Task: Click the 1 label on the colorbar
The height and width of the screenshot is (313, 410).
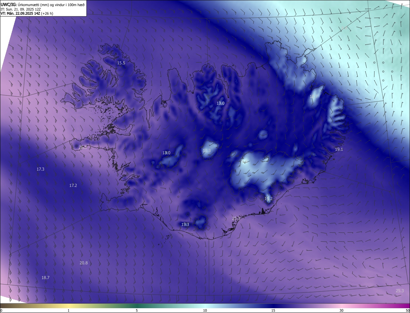Action: tap(69, 310)
